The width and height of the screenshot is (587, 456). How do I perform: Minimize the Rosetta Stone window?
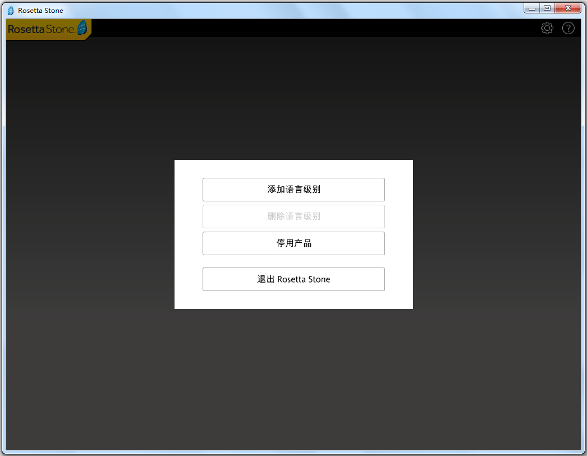click(531, 8)
